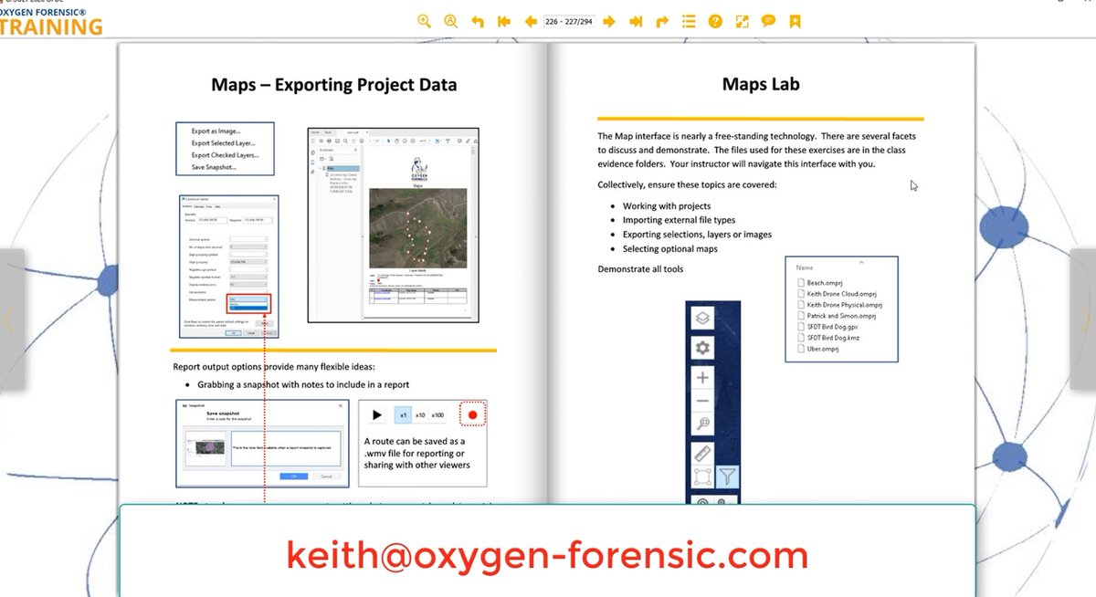Click the map magnifier search icon
Screen dimensions: 1096x597
[701, 424]
